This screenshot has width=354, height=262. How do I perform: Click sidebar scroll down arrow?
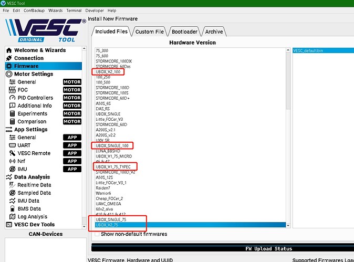click(x=84, y=227)
